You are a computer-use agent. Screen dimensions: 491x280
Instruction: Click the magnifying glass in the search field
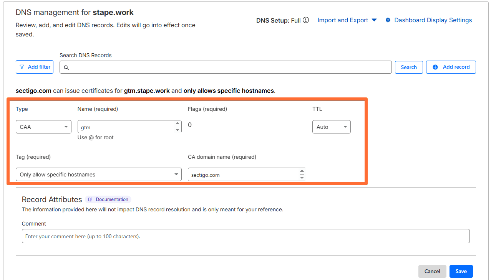[x=66, y=67]
